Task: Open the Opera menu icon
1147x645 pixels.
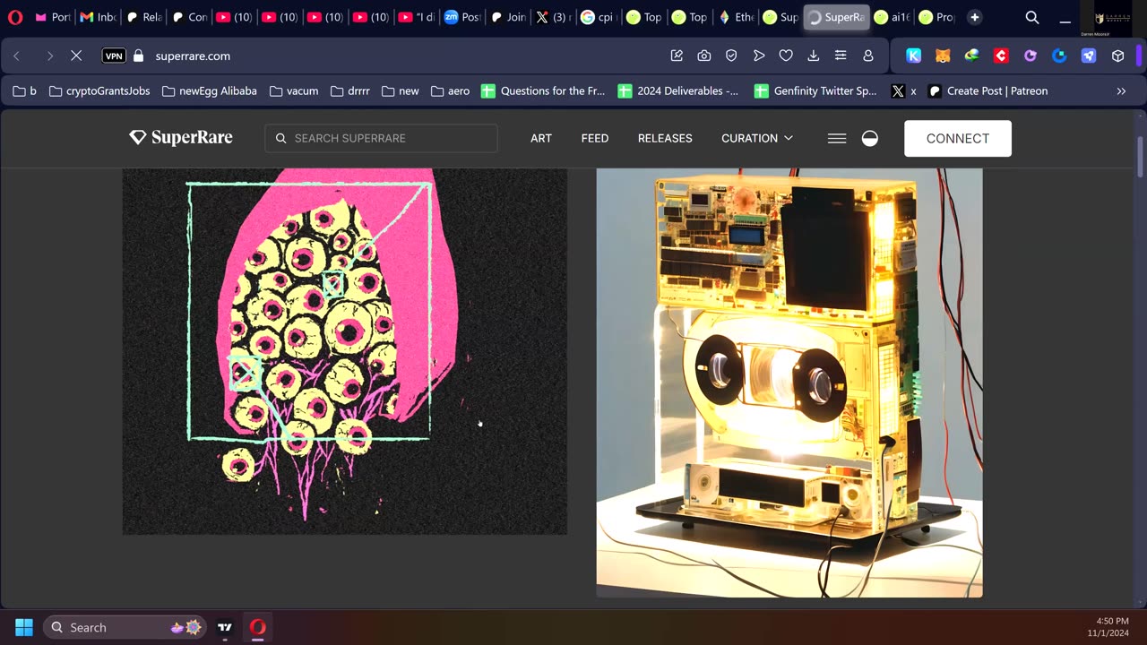Action: coord(14,17)
